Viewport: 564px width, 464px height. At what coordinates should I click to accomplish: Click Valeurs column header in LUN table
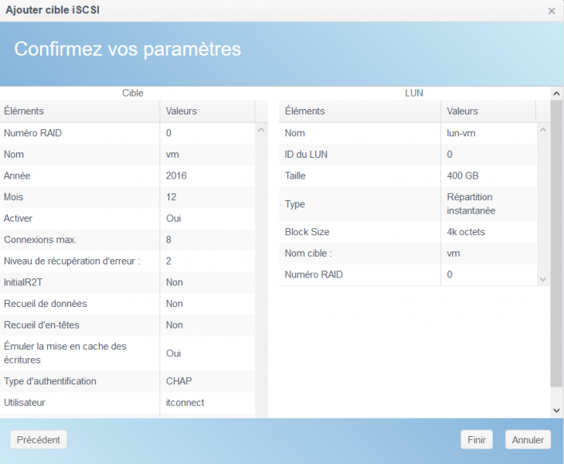point(488,111)
